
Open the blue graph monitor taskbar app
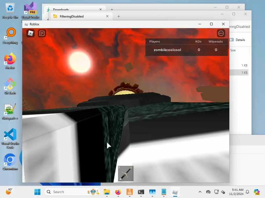[152, 192]
